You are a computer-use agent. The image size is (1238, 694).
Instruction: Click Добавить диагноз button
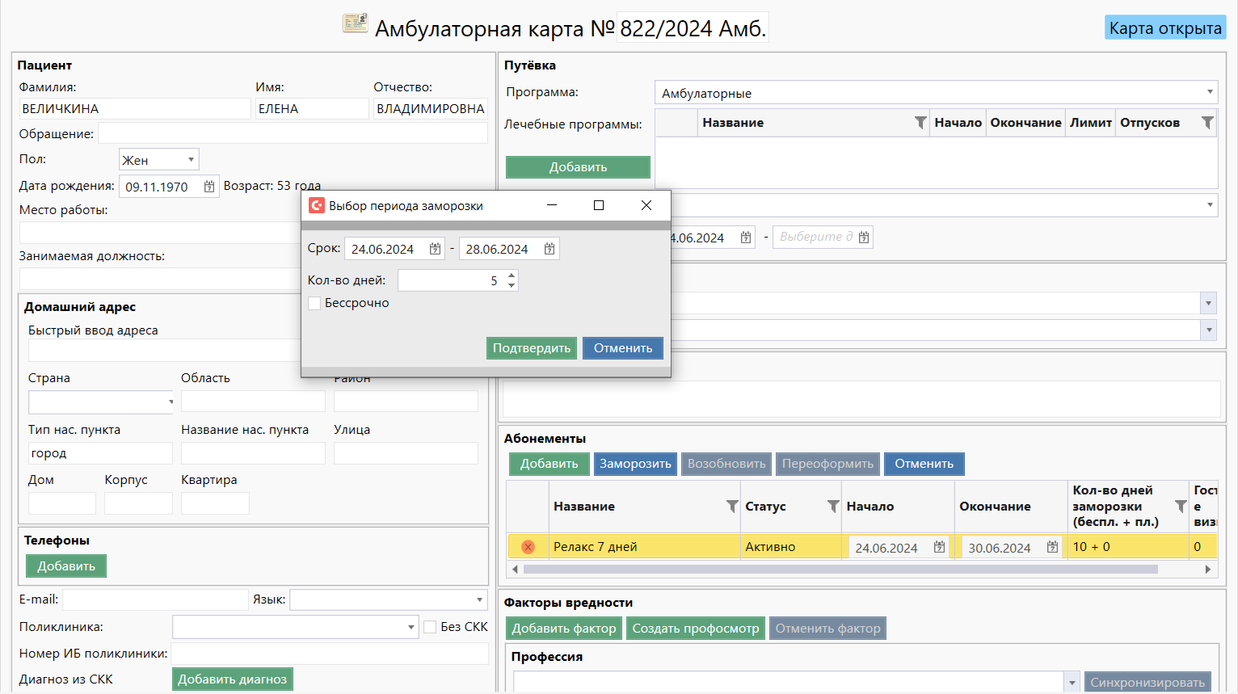click(232, 679)
